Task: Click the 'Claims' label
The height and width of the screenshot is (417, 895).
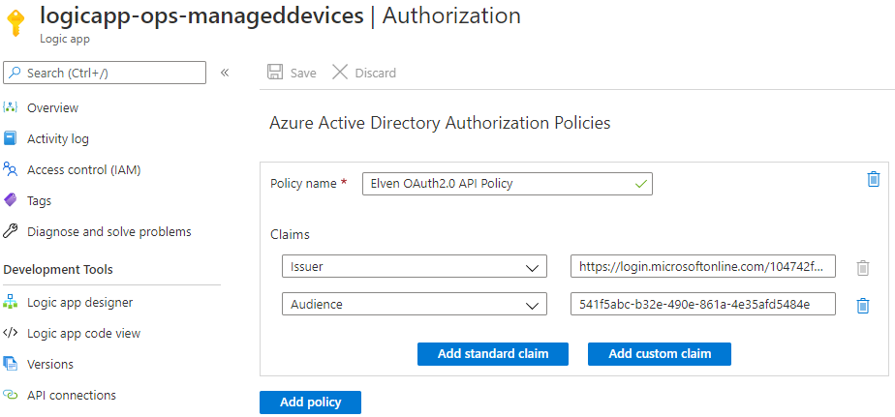Action: tap(290, 234)
